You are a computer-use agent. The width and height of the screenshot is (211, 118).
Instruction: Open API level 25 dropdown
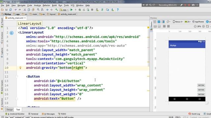tap(188, 22)
